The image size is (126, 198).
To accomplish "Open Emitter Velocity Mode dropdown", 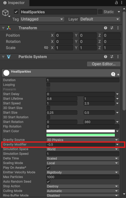I will 83,172.
